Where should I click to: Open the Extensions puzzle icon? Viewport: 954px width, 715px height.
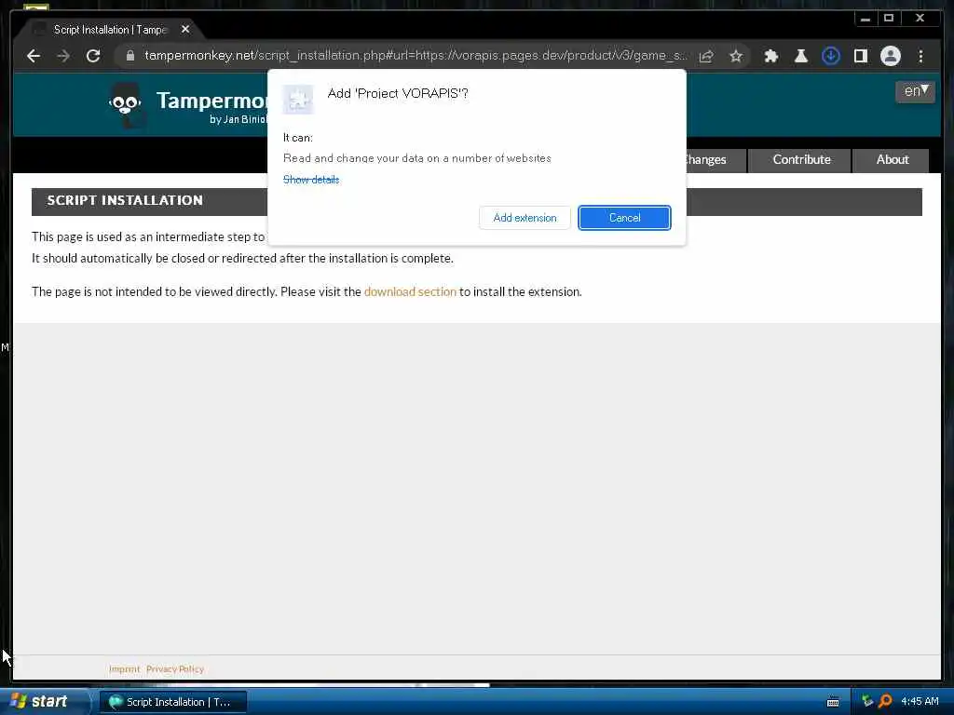point(770,56)
